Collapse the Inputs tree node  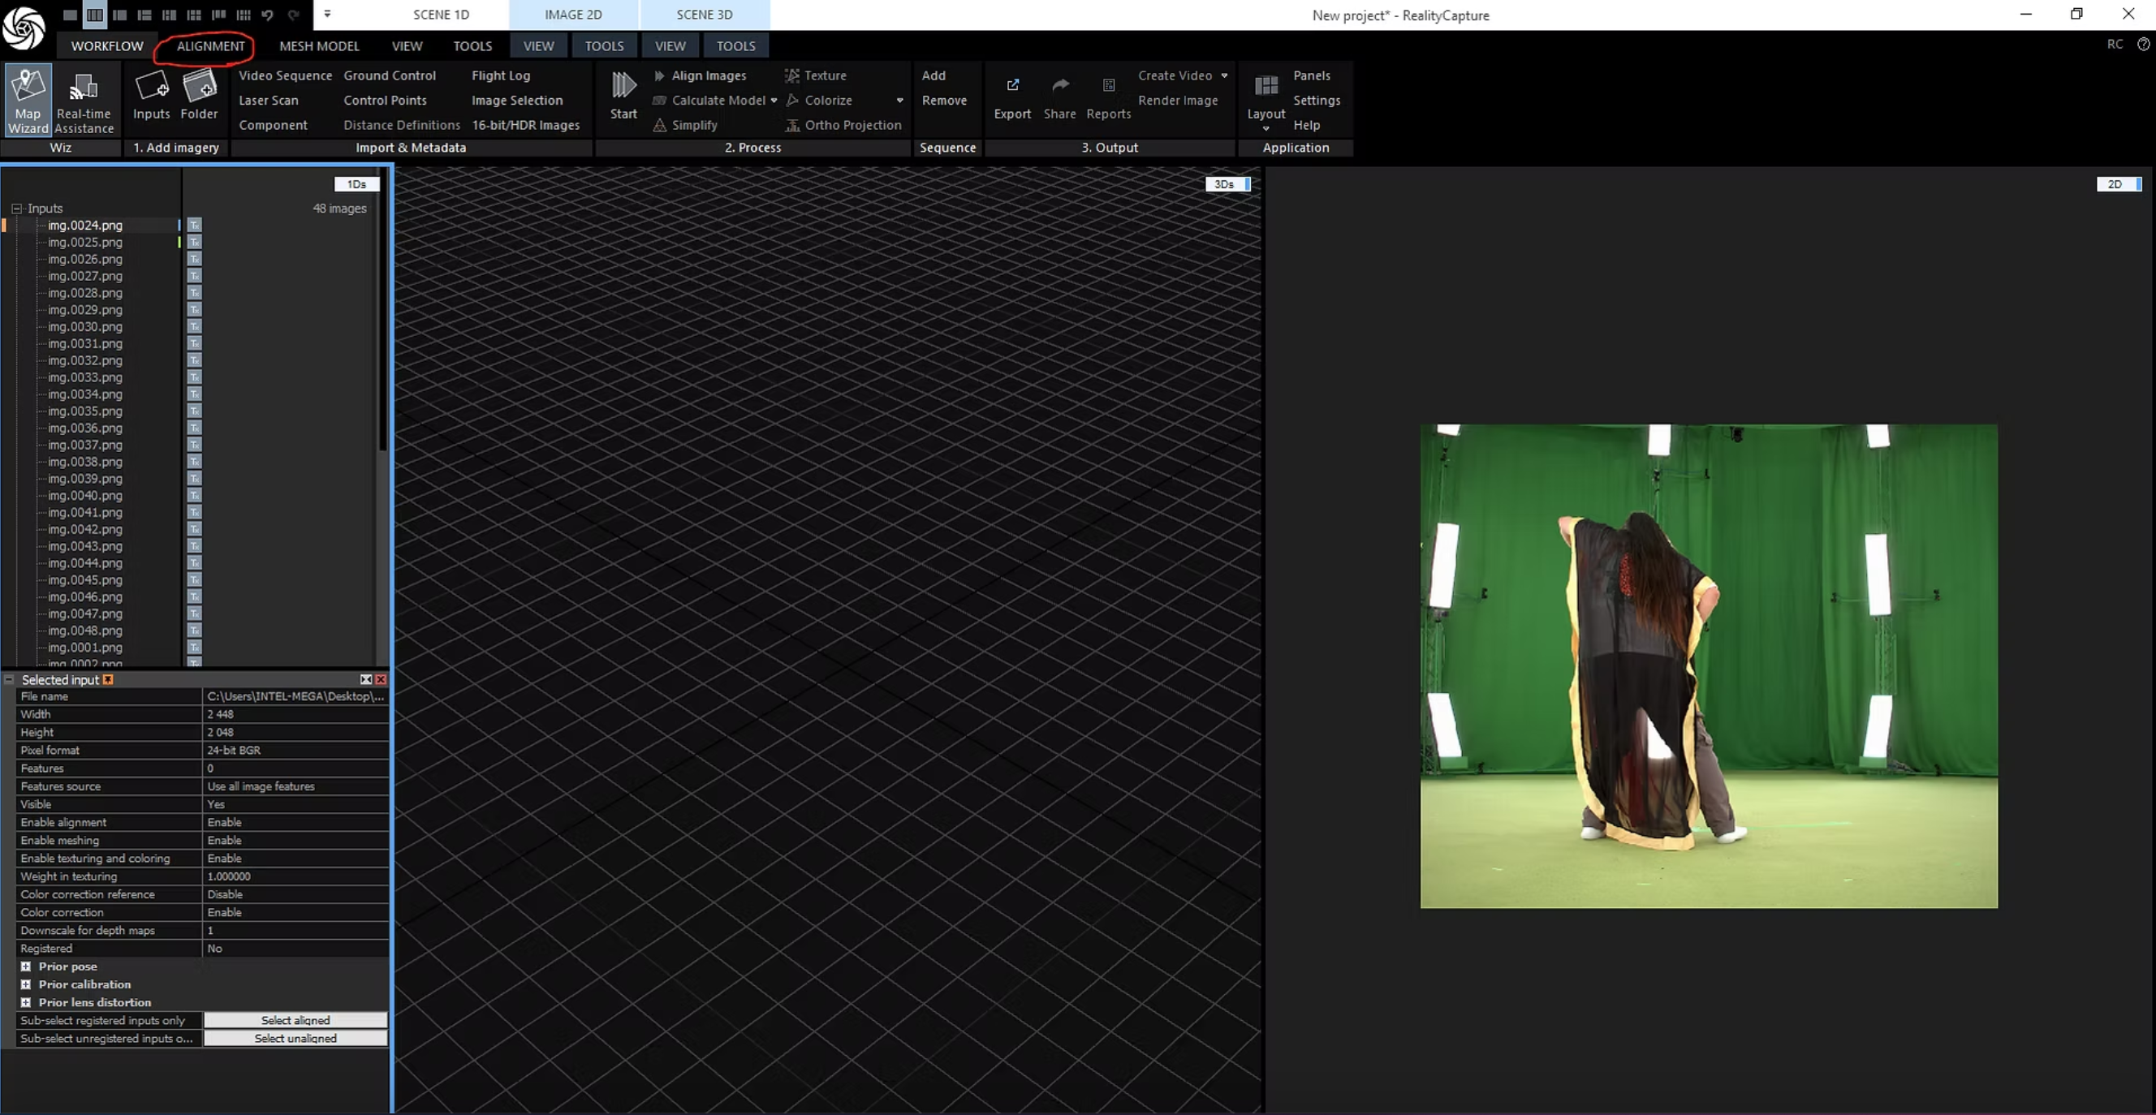[x=16, y=209]
